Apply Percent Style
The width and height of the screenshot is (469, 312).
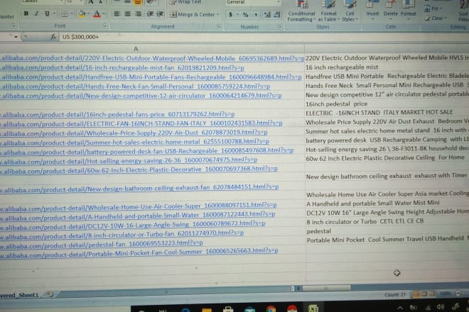tap(246, 14)
